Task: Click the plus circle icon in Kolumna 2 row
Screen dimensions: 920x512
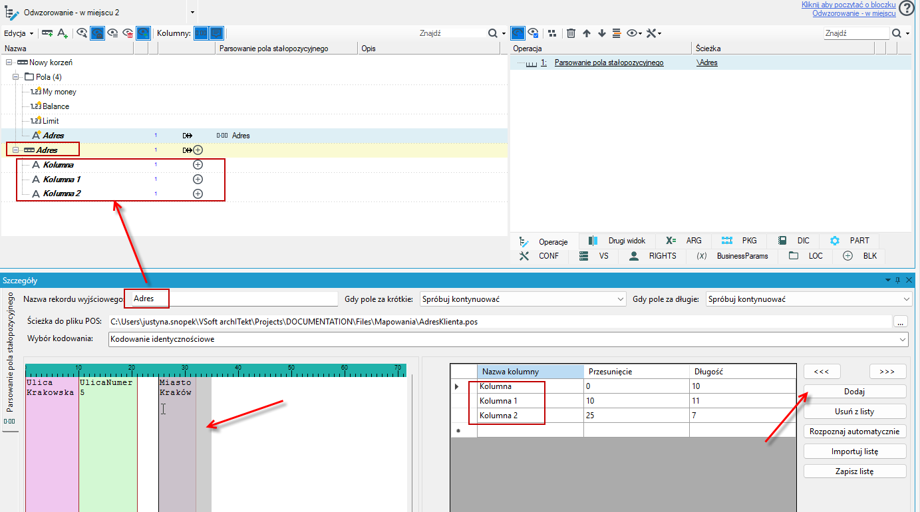Action: tap(198, 193)
